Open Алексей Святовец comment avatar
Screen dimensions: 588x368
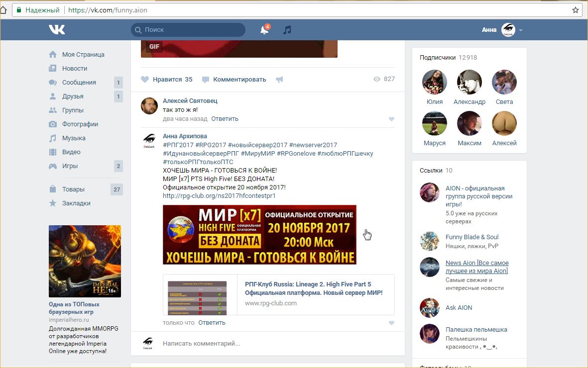pyautogui.click(x=149, y=106)
